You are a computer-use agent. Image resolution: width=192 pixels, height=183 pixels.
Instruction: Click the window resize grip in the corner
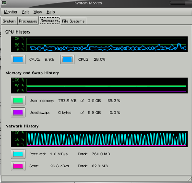(189, 179)
